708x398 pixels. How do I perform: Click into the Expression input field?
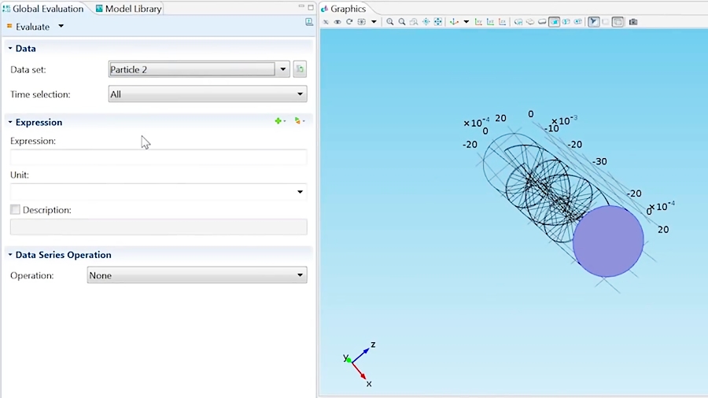pos(158,157)
